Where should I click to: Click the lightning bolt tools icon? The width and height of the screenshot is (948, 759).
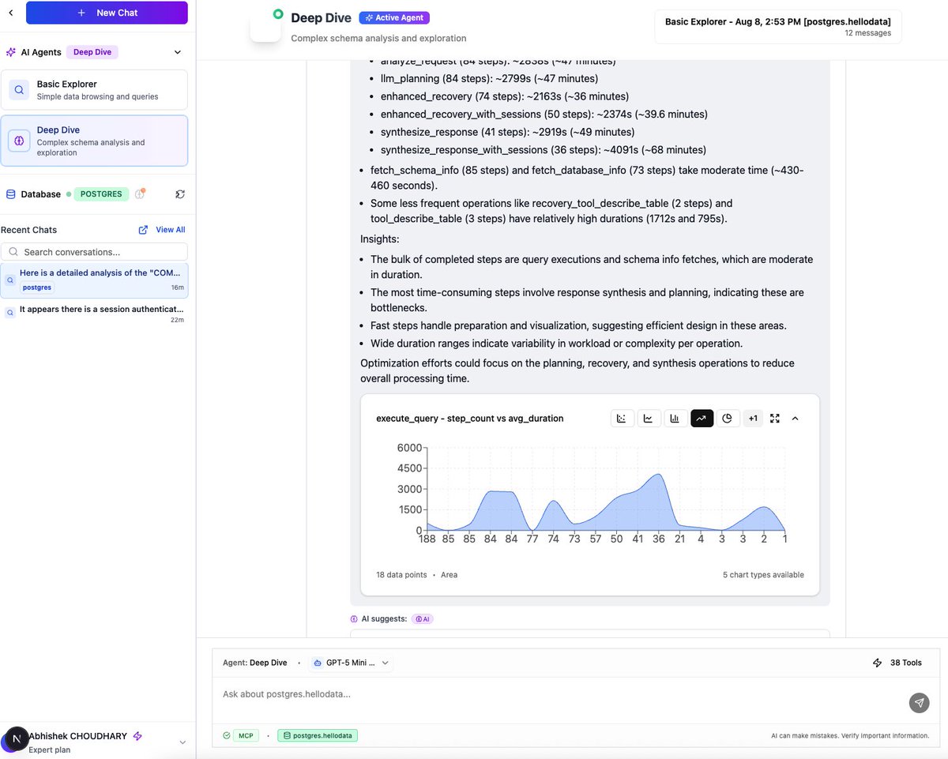pos(877,663)
